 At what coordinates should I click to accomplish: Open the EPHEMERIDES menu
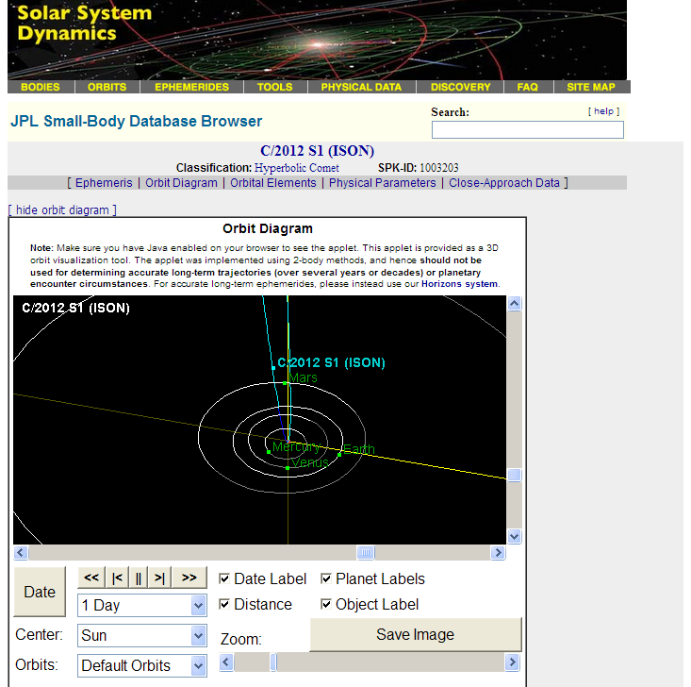pos(192,87)
